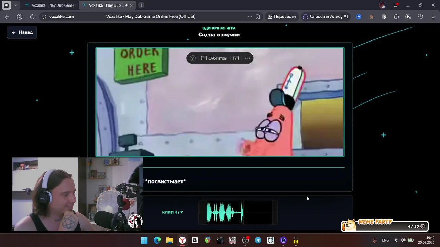Click the КЛИП 4 / 7 counter

(x=172, y=212)
